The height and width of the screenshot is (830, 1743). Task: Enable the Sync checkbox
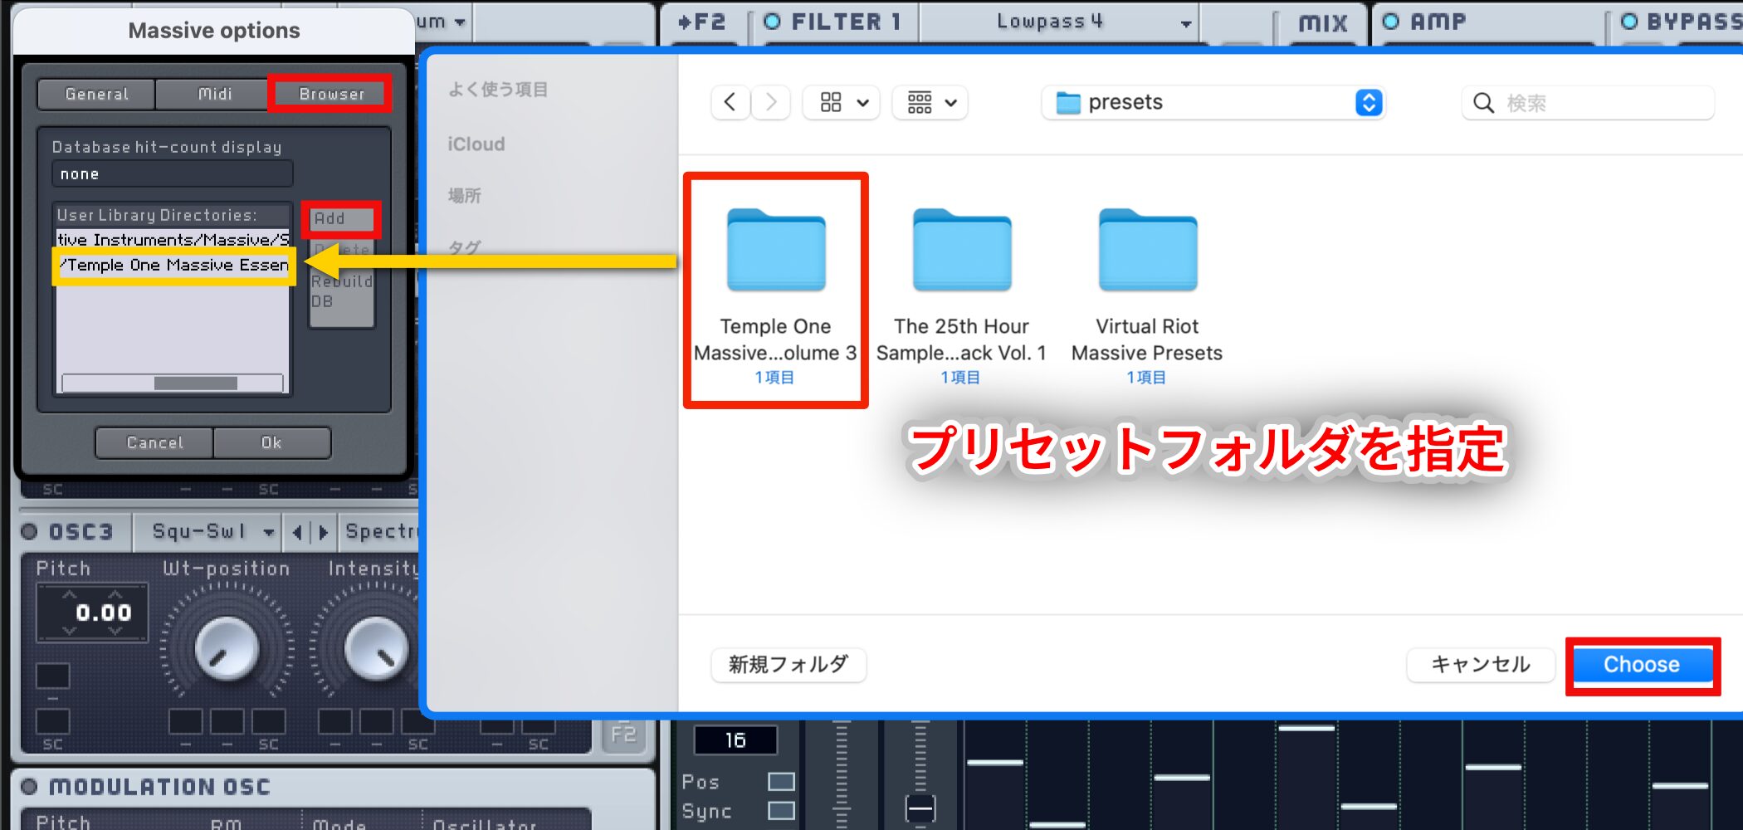tap(780, 810)
